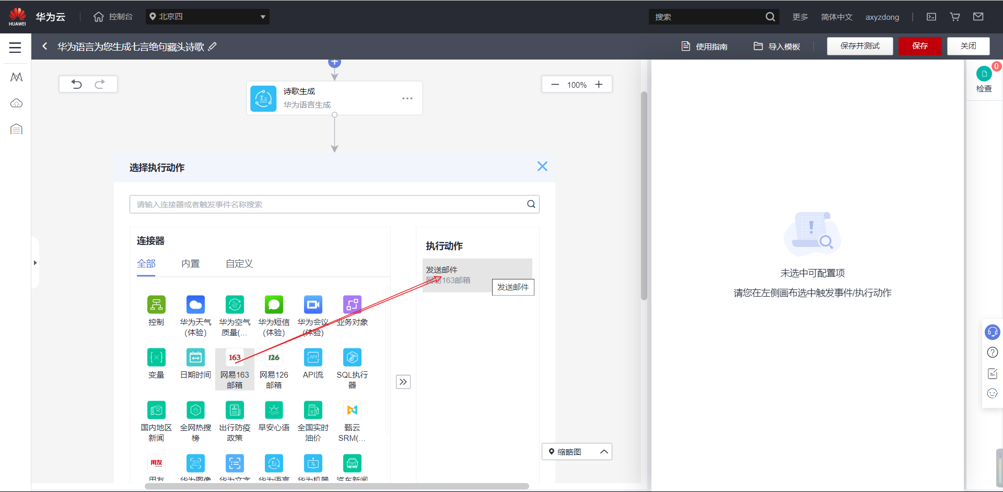Expand the left side panel arrow
Image resolution: width=1003 pixels, height=492 pixels.
[x=35, y=263]
